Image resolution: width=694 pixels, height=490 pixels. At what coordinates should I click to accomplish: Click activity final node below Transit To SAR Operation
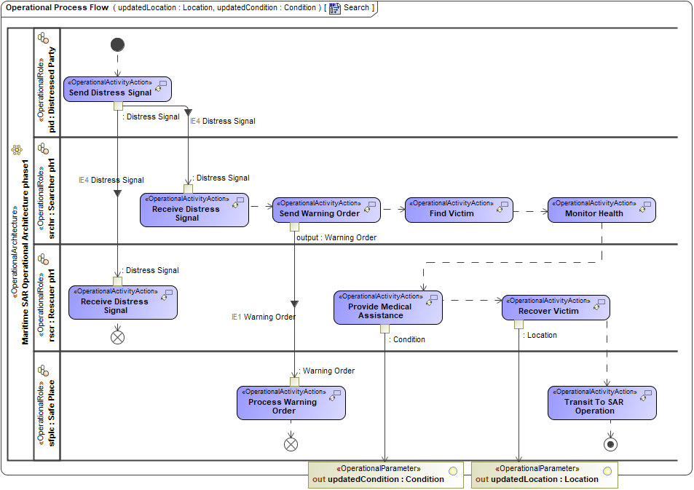610,444
